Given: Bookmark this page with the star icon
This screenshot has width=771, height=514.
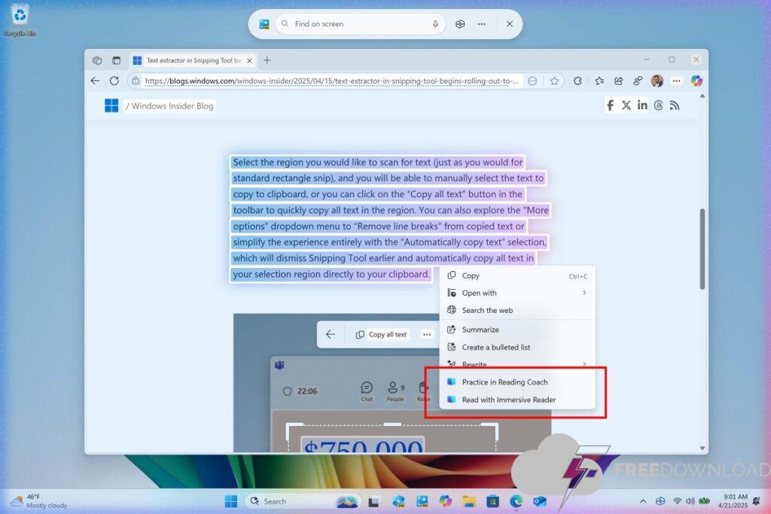Looking at the screenshot, I should point(554,81).
